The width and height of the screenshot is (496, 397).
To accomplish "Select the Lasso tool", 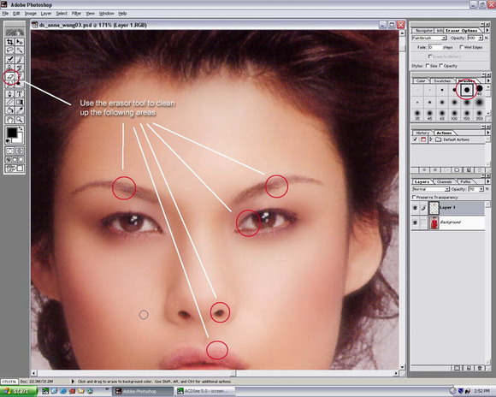I will [x=10, y=50].
